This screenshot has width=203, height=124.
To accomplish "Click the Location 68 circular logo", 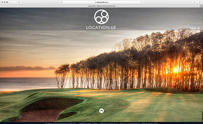I will pos(101,17).
